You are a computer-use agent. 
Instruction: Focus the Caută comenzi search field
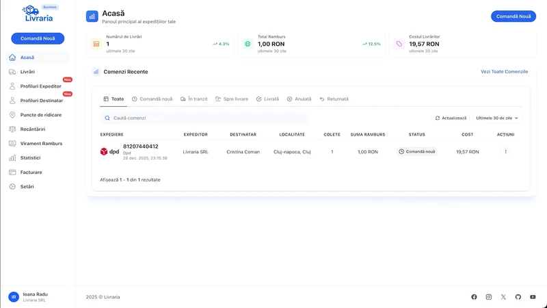click(x=204, y=118)
